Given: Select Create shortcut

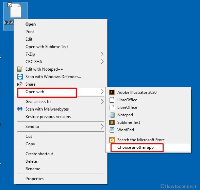Looking at the screenshot, I should [x=61, y=154].
